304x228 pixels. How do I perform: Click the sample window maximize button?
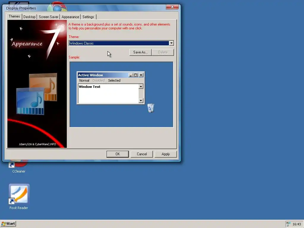(135, 75)
